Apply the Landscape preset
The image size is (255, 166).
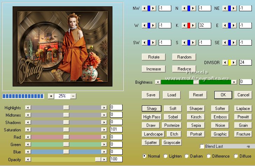[x=153, y=134]
